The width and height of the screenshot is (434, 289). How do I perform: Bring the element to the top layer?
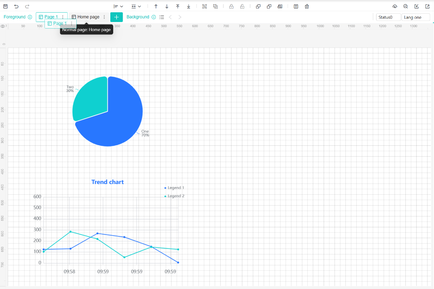pyautogui.click(x=178, y=6)
